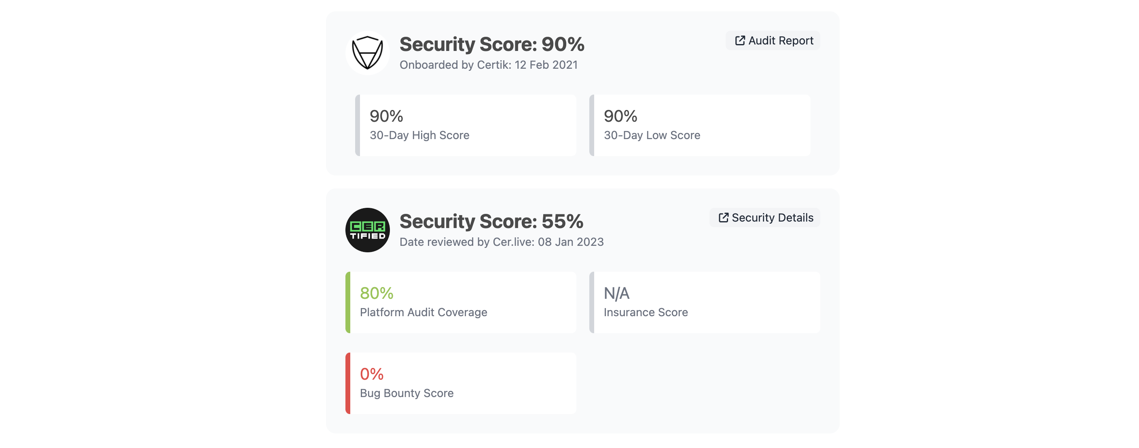Image resolution: width=1139 pixels, height=448 pixels.
Task: Open the Audit Report link
Action: point(780,41)
